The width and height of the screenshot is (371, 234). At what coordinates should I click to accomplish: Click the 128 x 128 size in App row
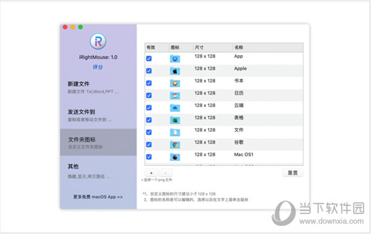tap(205, 56)
